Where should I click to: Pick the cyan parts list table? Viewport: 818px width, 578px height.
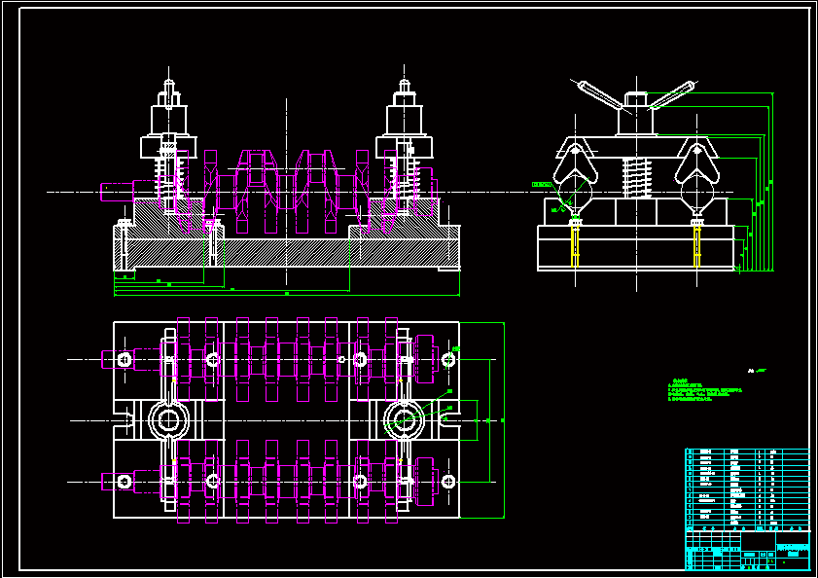pyautogui.click(x=748, y=489)
